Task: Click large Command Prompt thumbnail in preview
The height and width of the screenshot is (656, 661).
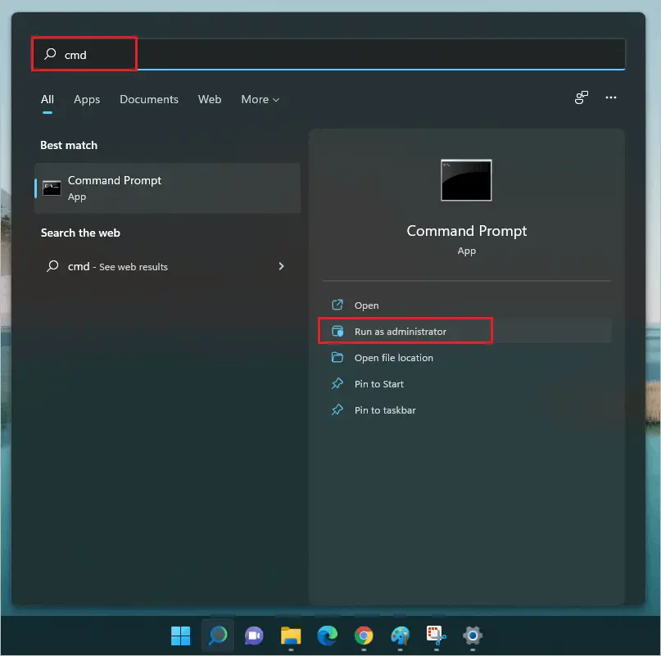Action: coord(466,180)
